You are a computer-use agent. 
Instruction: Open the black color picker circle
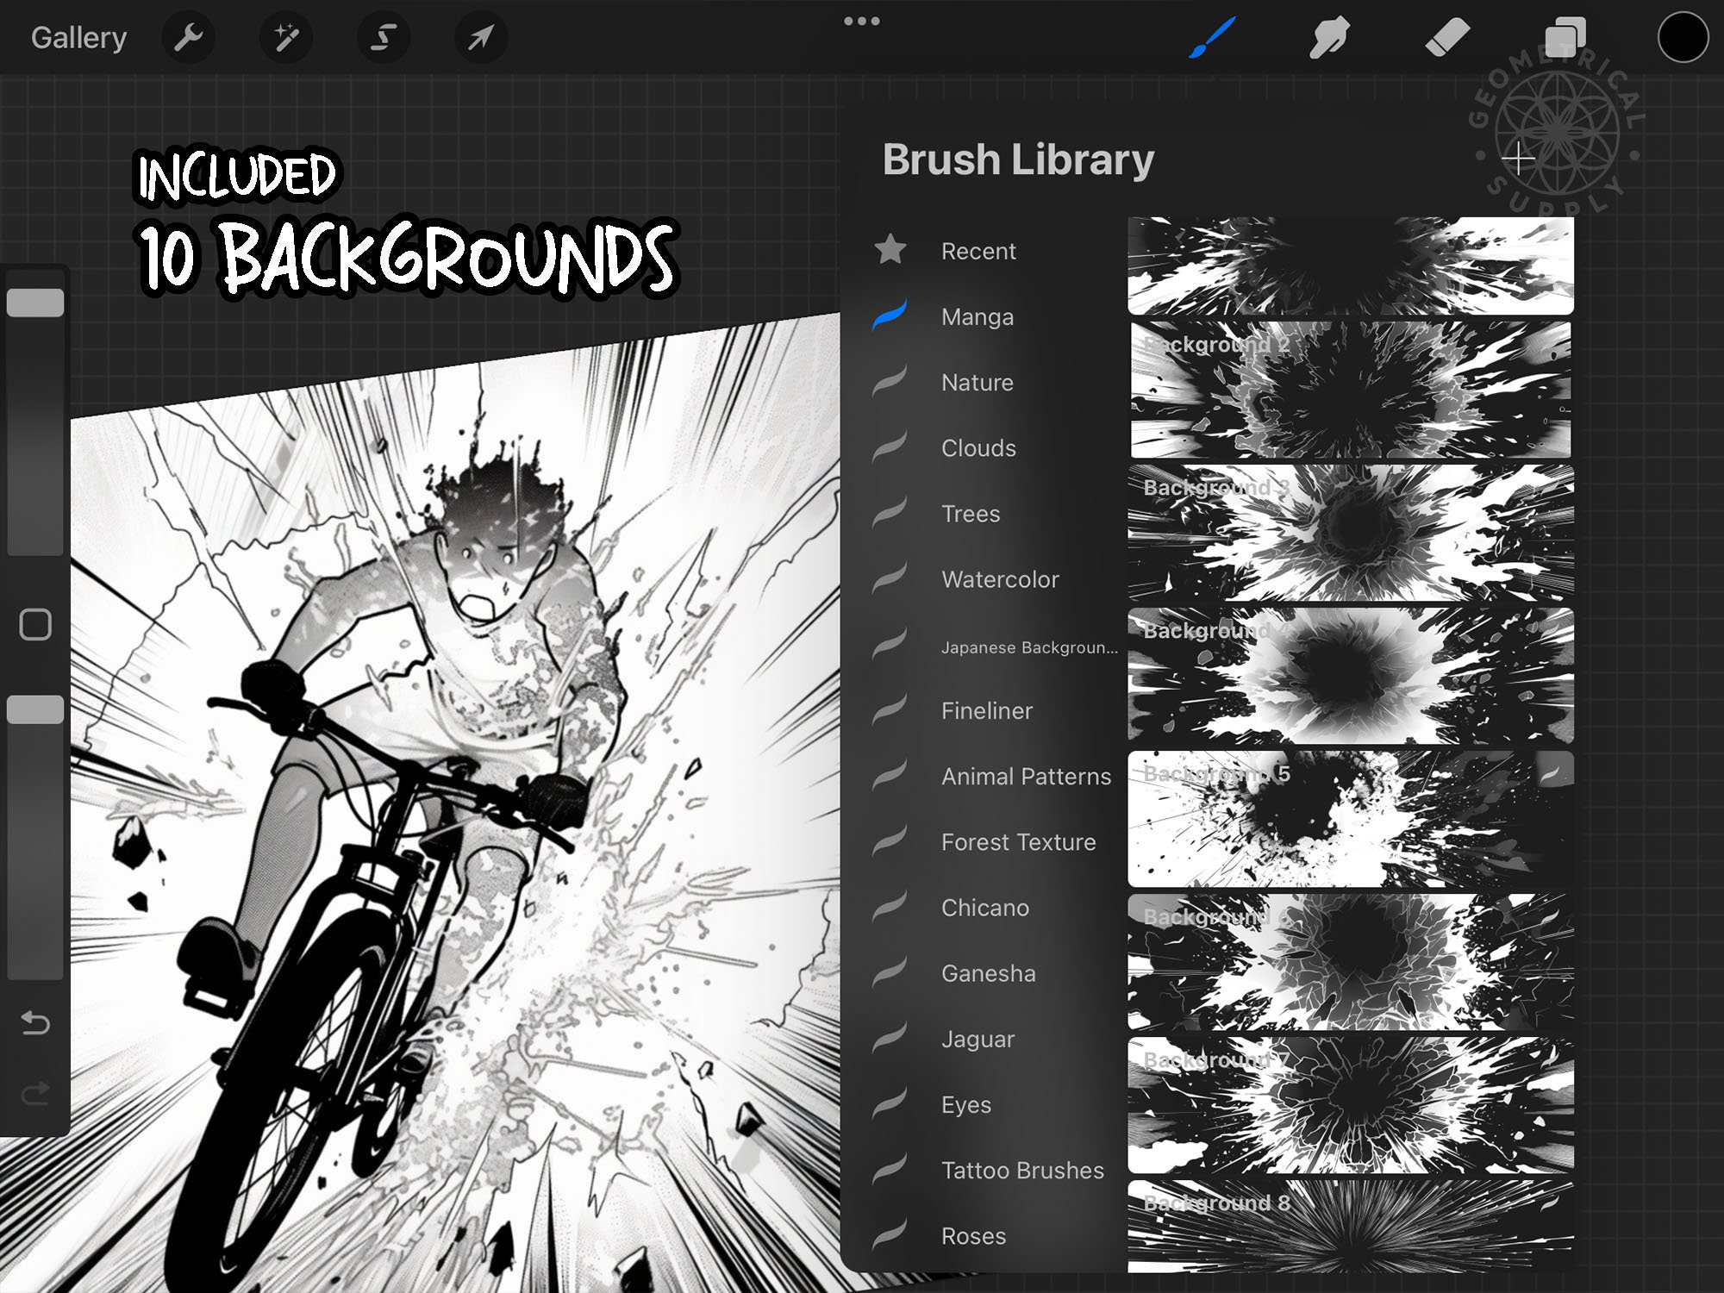1682,38
